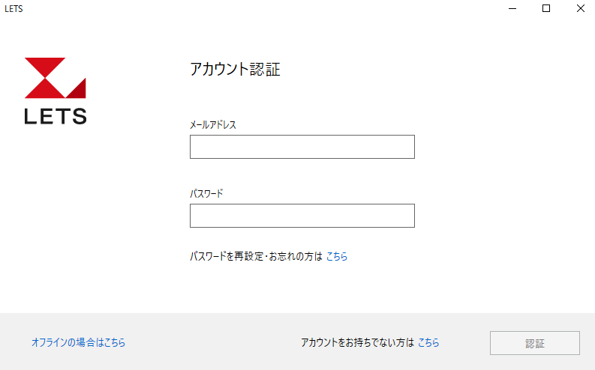The image size is (595, 370).
Task: Click the メールアドレス label
Action: click(x=213, y=125)
